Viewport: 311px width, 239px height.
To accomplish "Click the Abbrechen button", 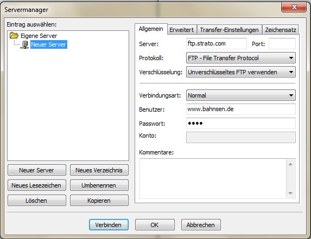I will (201, 225).
